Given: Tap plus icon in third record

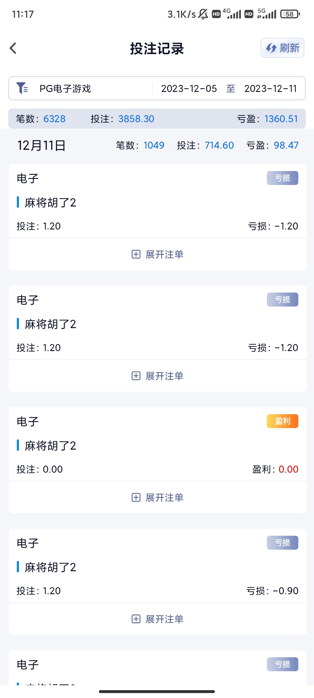Looking at the screenshot, I should (136, 498).
